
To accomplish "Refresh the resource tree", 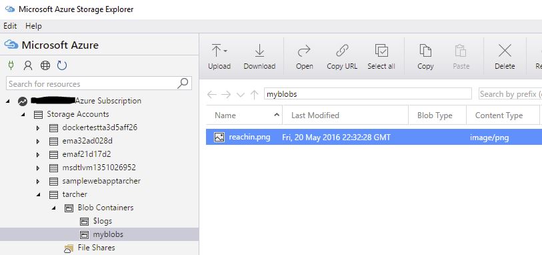I will point(62,65).
